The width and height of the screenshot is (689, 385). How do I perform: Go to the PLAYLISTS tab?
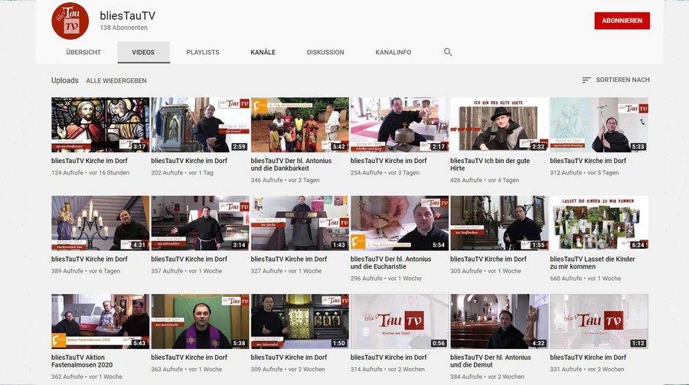point(203,52)
